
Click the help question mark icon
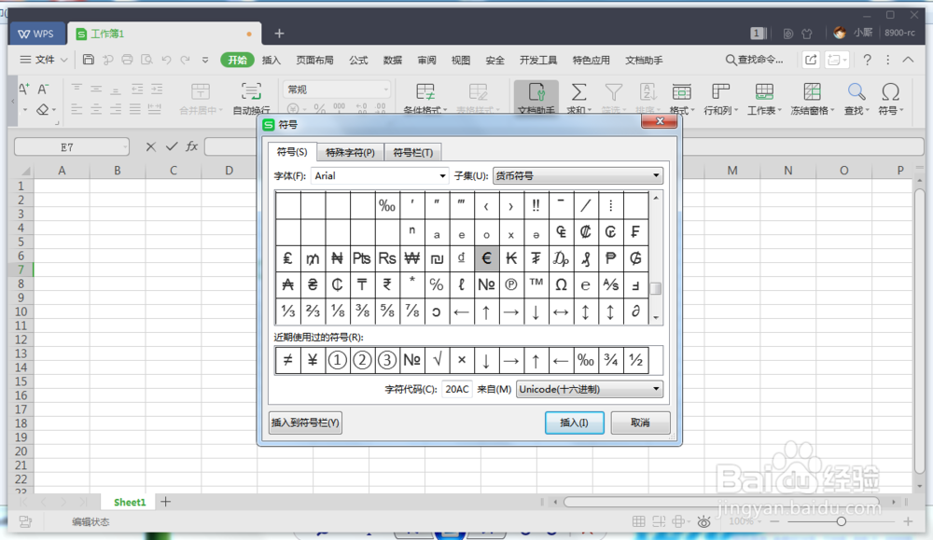click(x=867, y=60)
